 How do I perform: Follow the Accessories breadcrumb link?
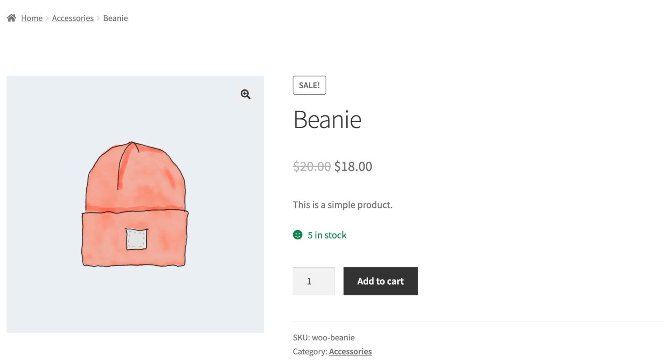(x=72, y=18)
